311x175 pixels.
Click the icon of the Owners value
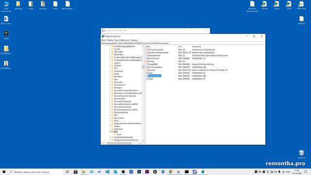coord(147,70)
